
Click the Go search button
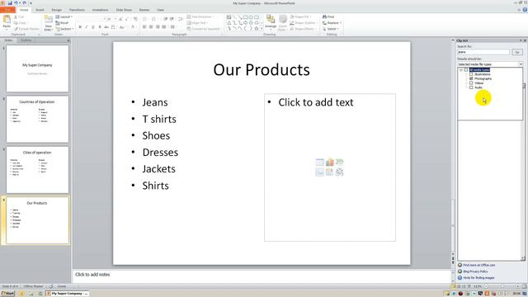517,52
